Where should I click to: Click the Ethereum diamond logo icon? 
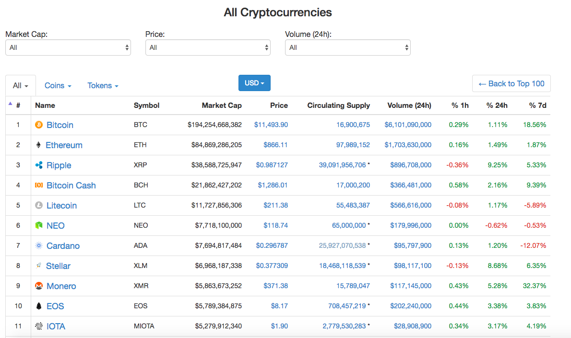click(38, 145)
